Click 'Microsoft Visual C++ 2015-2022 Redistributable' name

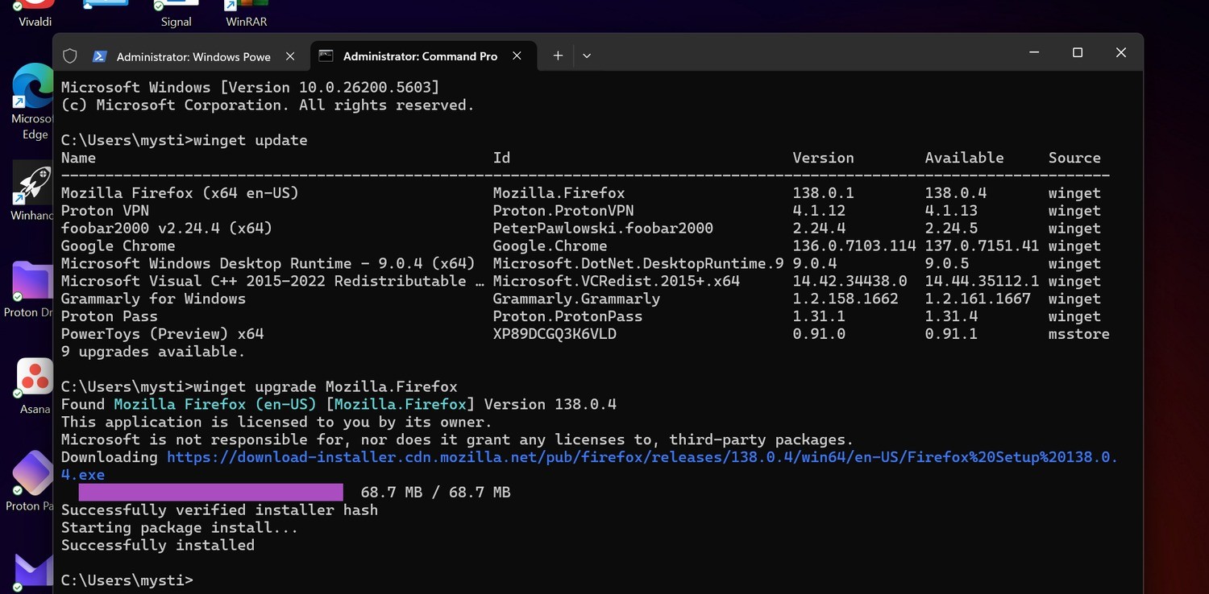(x=272, y=282)
